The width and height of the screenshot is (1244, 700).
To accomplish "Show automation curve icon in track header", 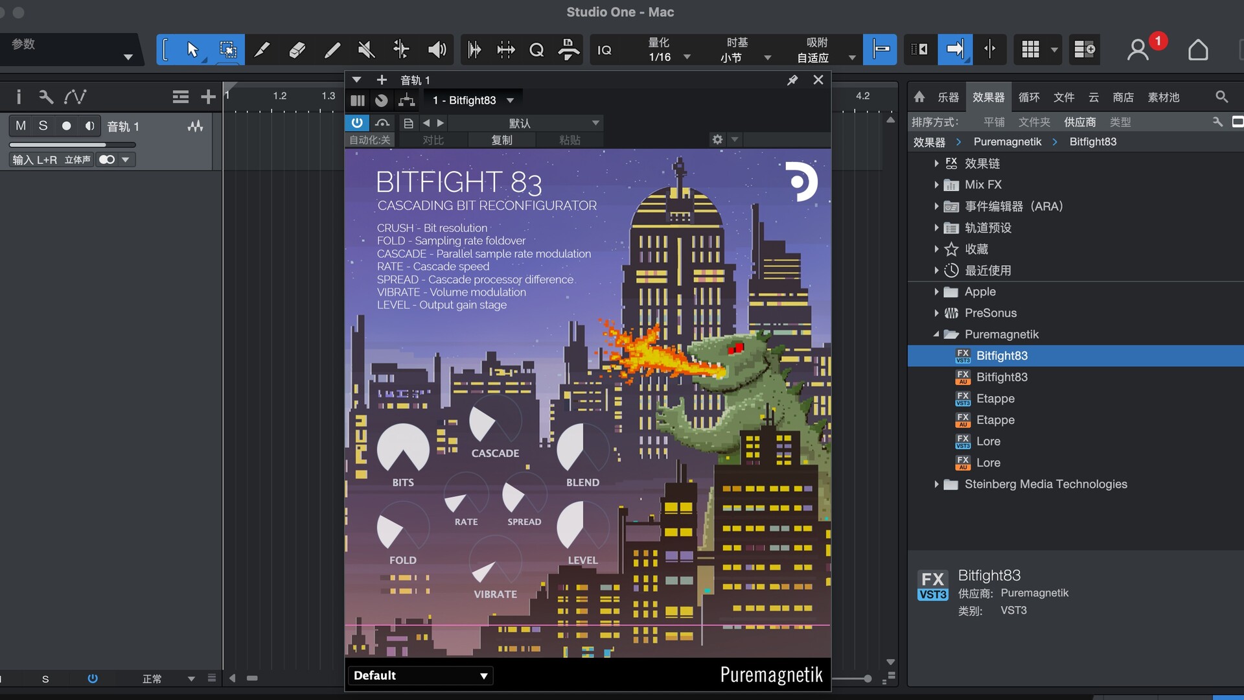I will [75, 97].
